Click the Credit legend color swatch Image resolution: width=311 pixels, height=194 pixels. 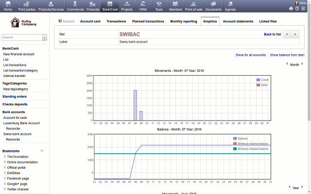coord(258,80)
